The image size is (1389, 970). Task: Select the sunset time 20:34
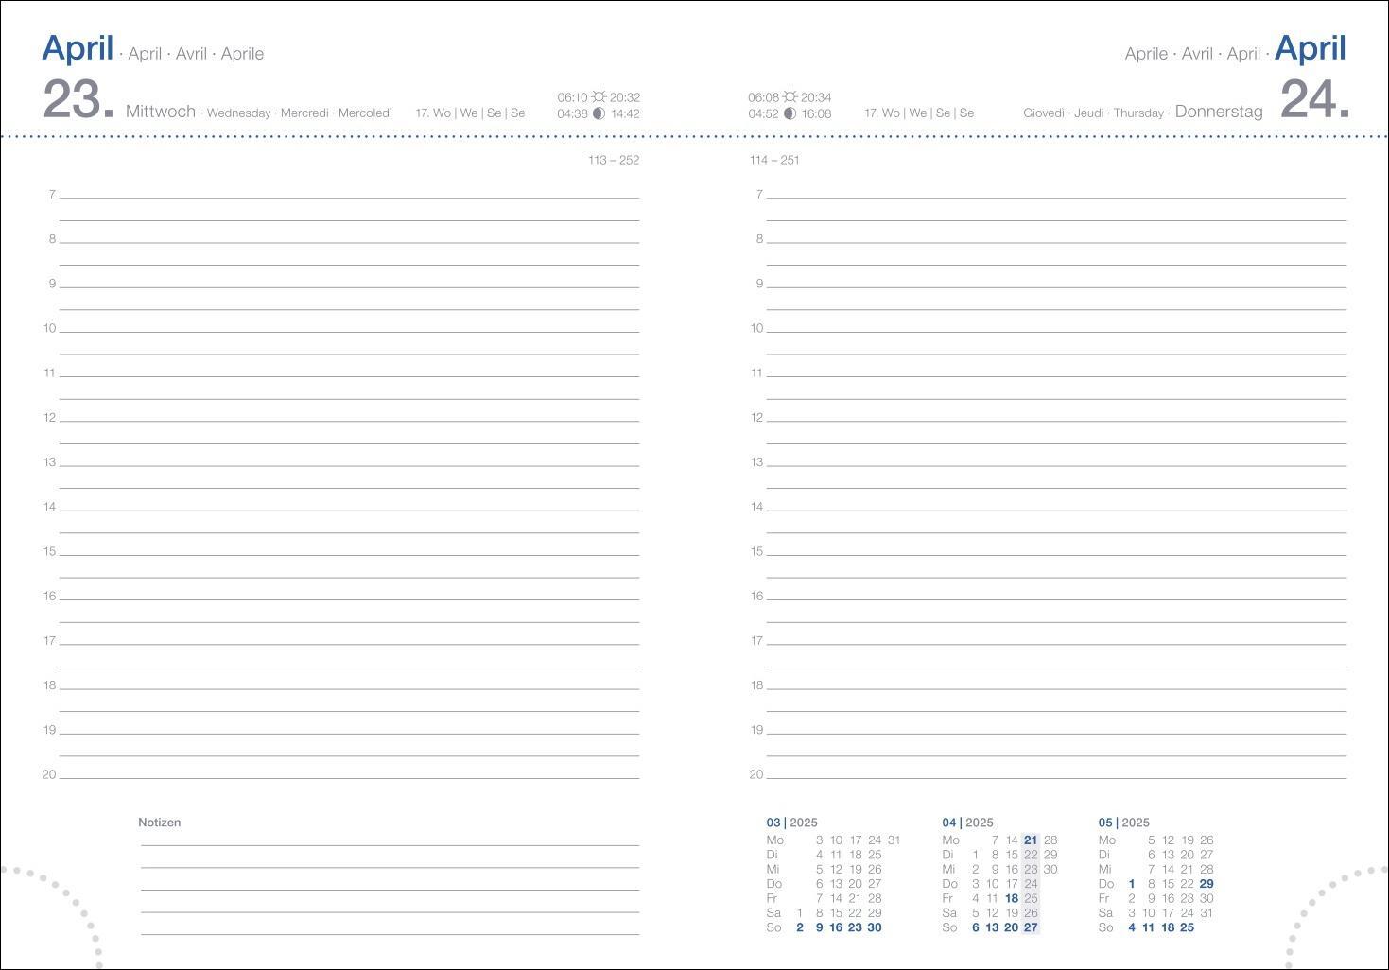[816, 97]
